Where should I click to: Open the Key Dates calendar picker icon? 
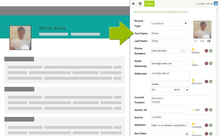click(187, 134)
